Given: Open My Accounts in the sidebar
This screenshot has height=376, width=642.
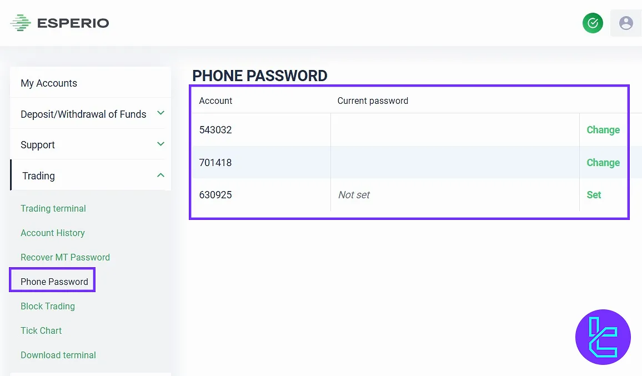Looking at the screenshot, I should 49,83.
